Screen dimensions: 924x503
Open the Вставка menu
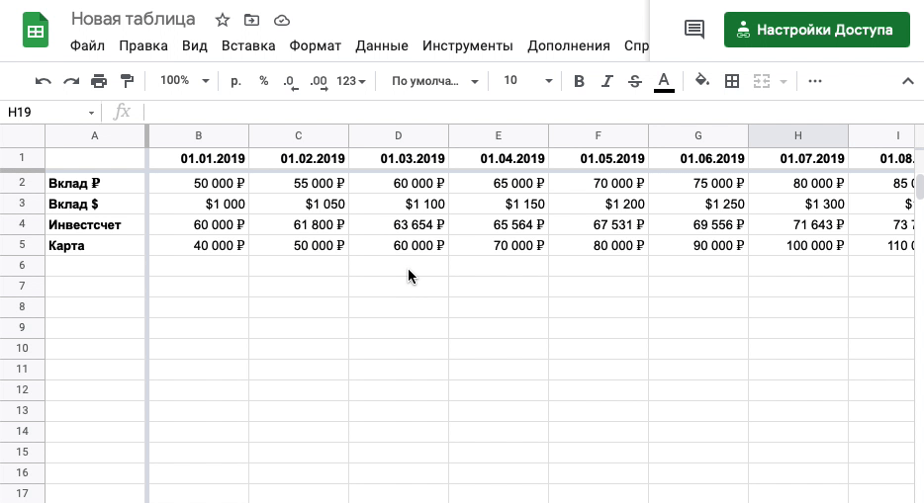click(248, 45)
